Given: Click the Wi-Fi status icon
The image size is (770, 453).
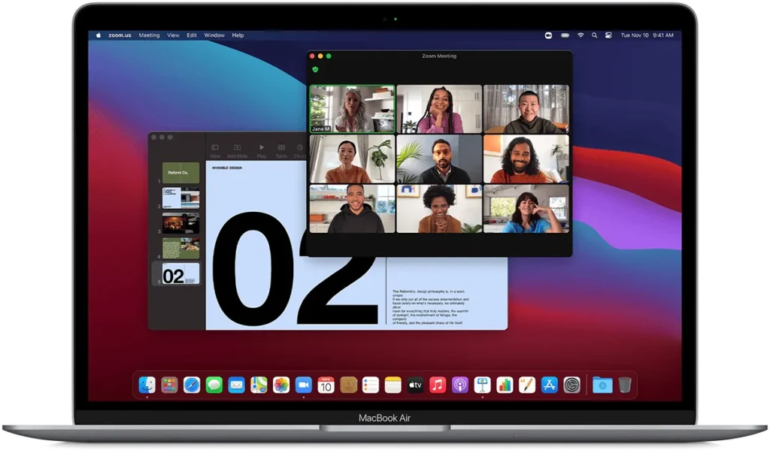Looking at the screenshot, I should (581, 35).
